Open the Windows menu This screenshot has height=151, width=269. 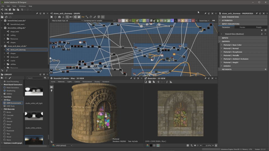pos(22,6)
